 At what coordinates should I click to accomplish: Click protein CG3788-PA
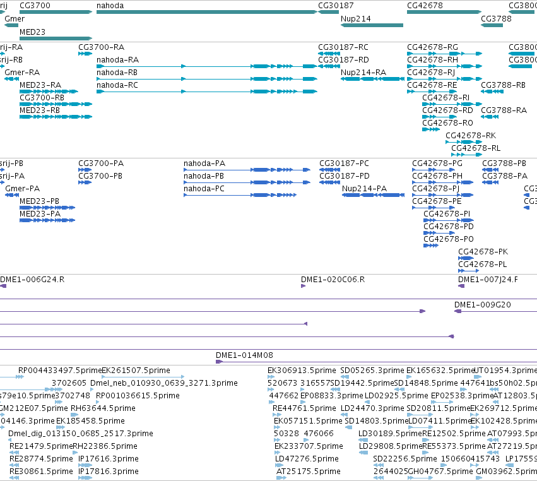tap(490, 182)
